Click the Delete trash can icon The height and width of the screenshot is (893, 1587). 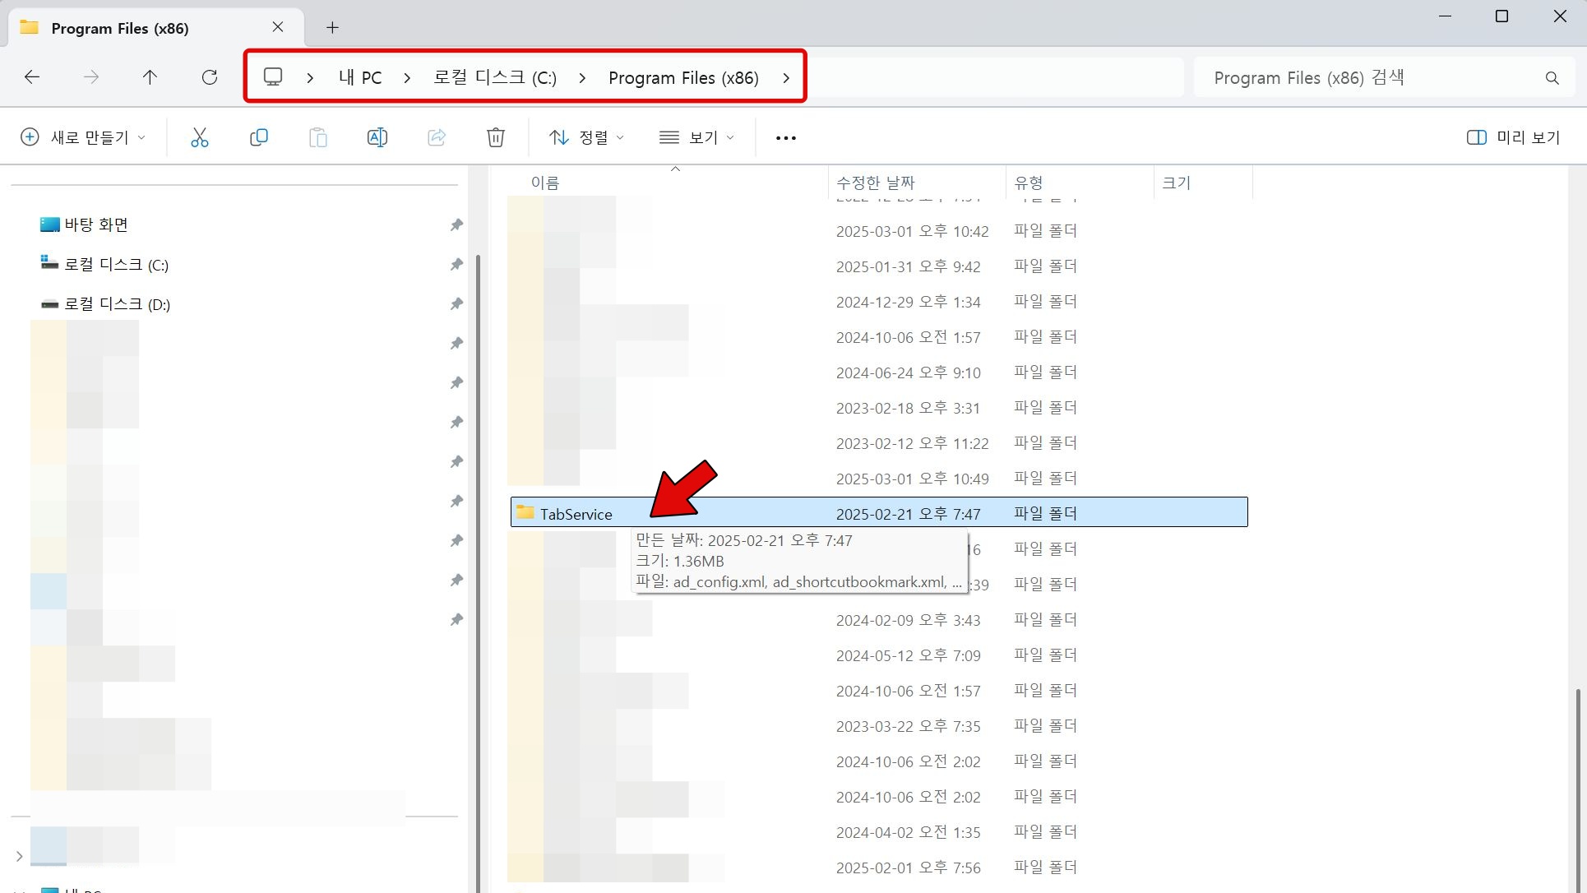495,137
